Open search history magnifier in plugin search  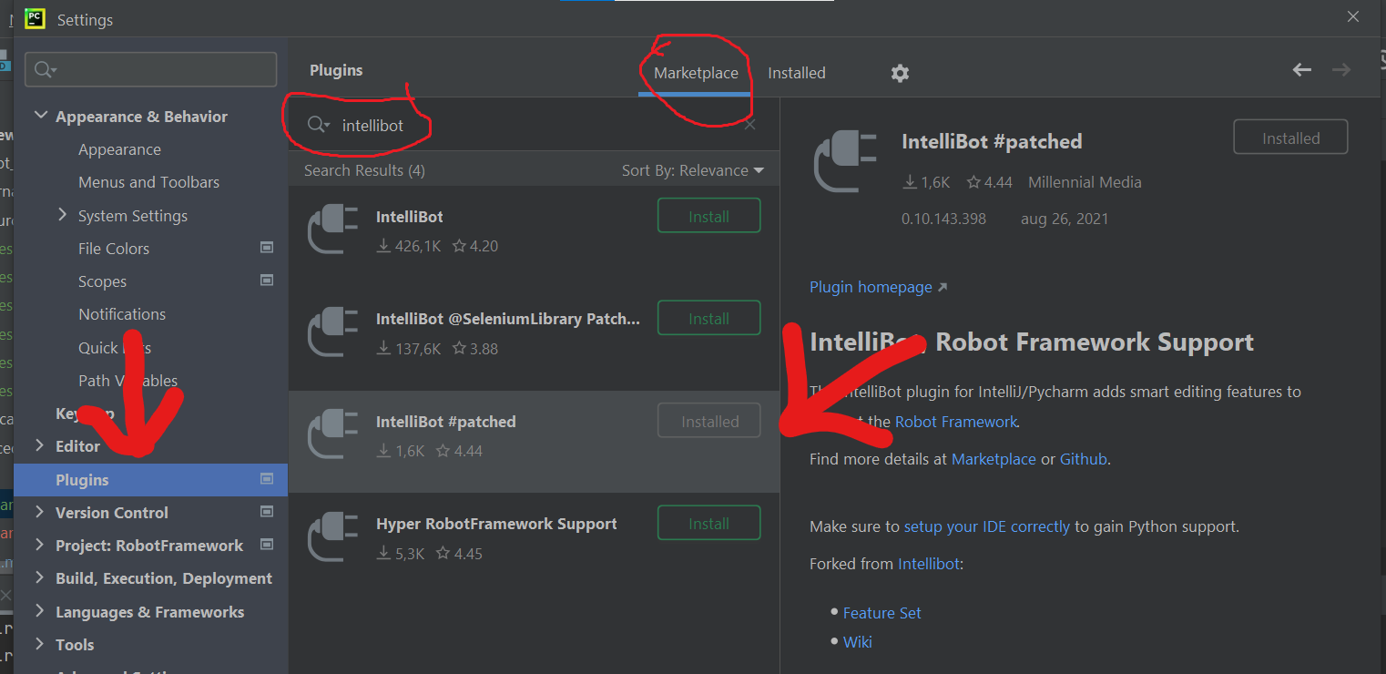coord(318,125)
